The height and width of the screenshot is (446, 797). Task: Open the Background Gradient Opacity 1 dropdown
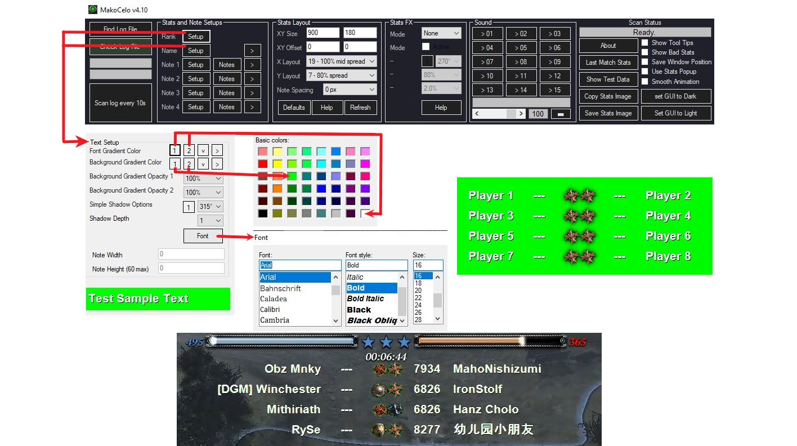[x=203, y=179]
